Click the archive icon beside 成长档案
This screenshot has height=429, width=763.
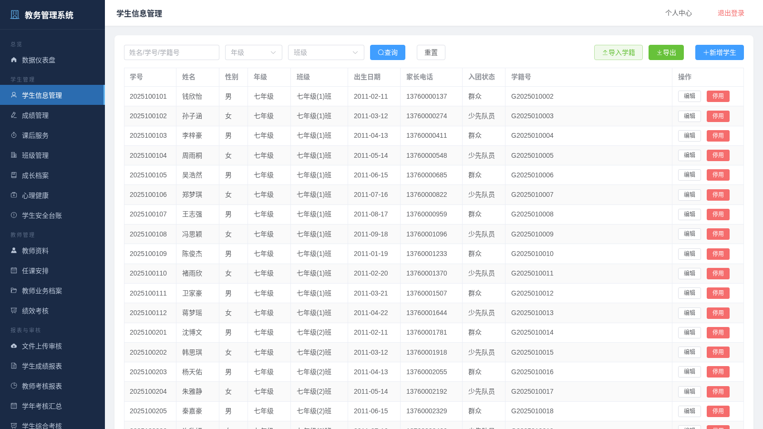[x=14, y=175]
